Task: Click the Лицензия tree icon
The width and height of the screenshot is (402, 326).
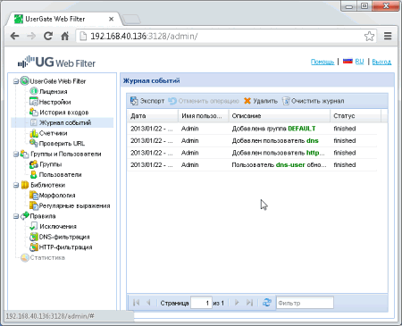Action: (x=34, y=91)
